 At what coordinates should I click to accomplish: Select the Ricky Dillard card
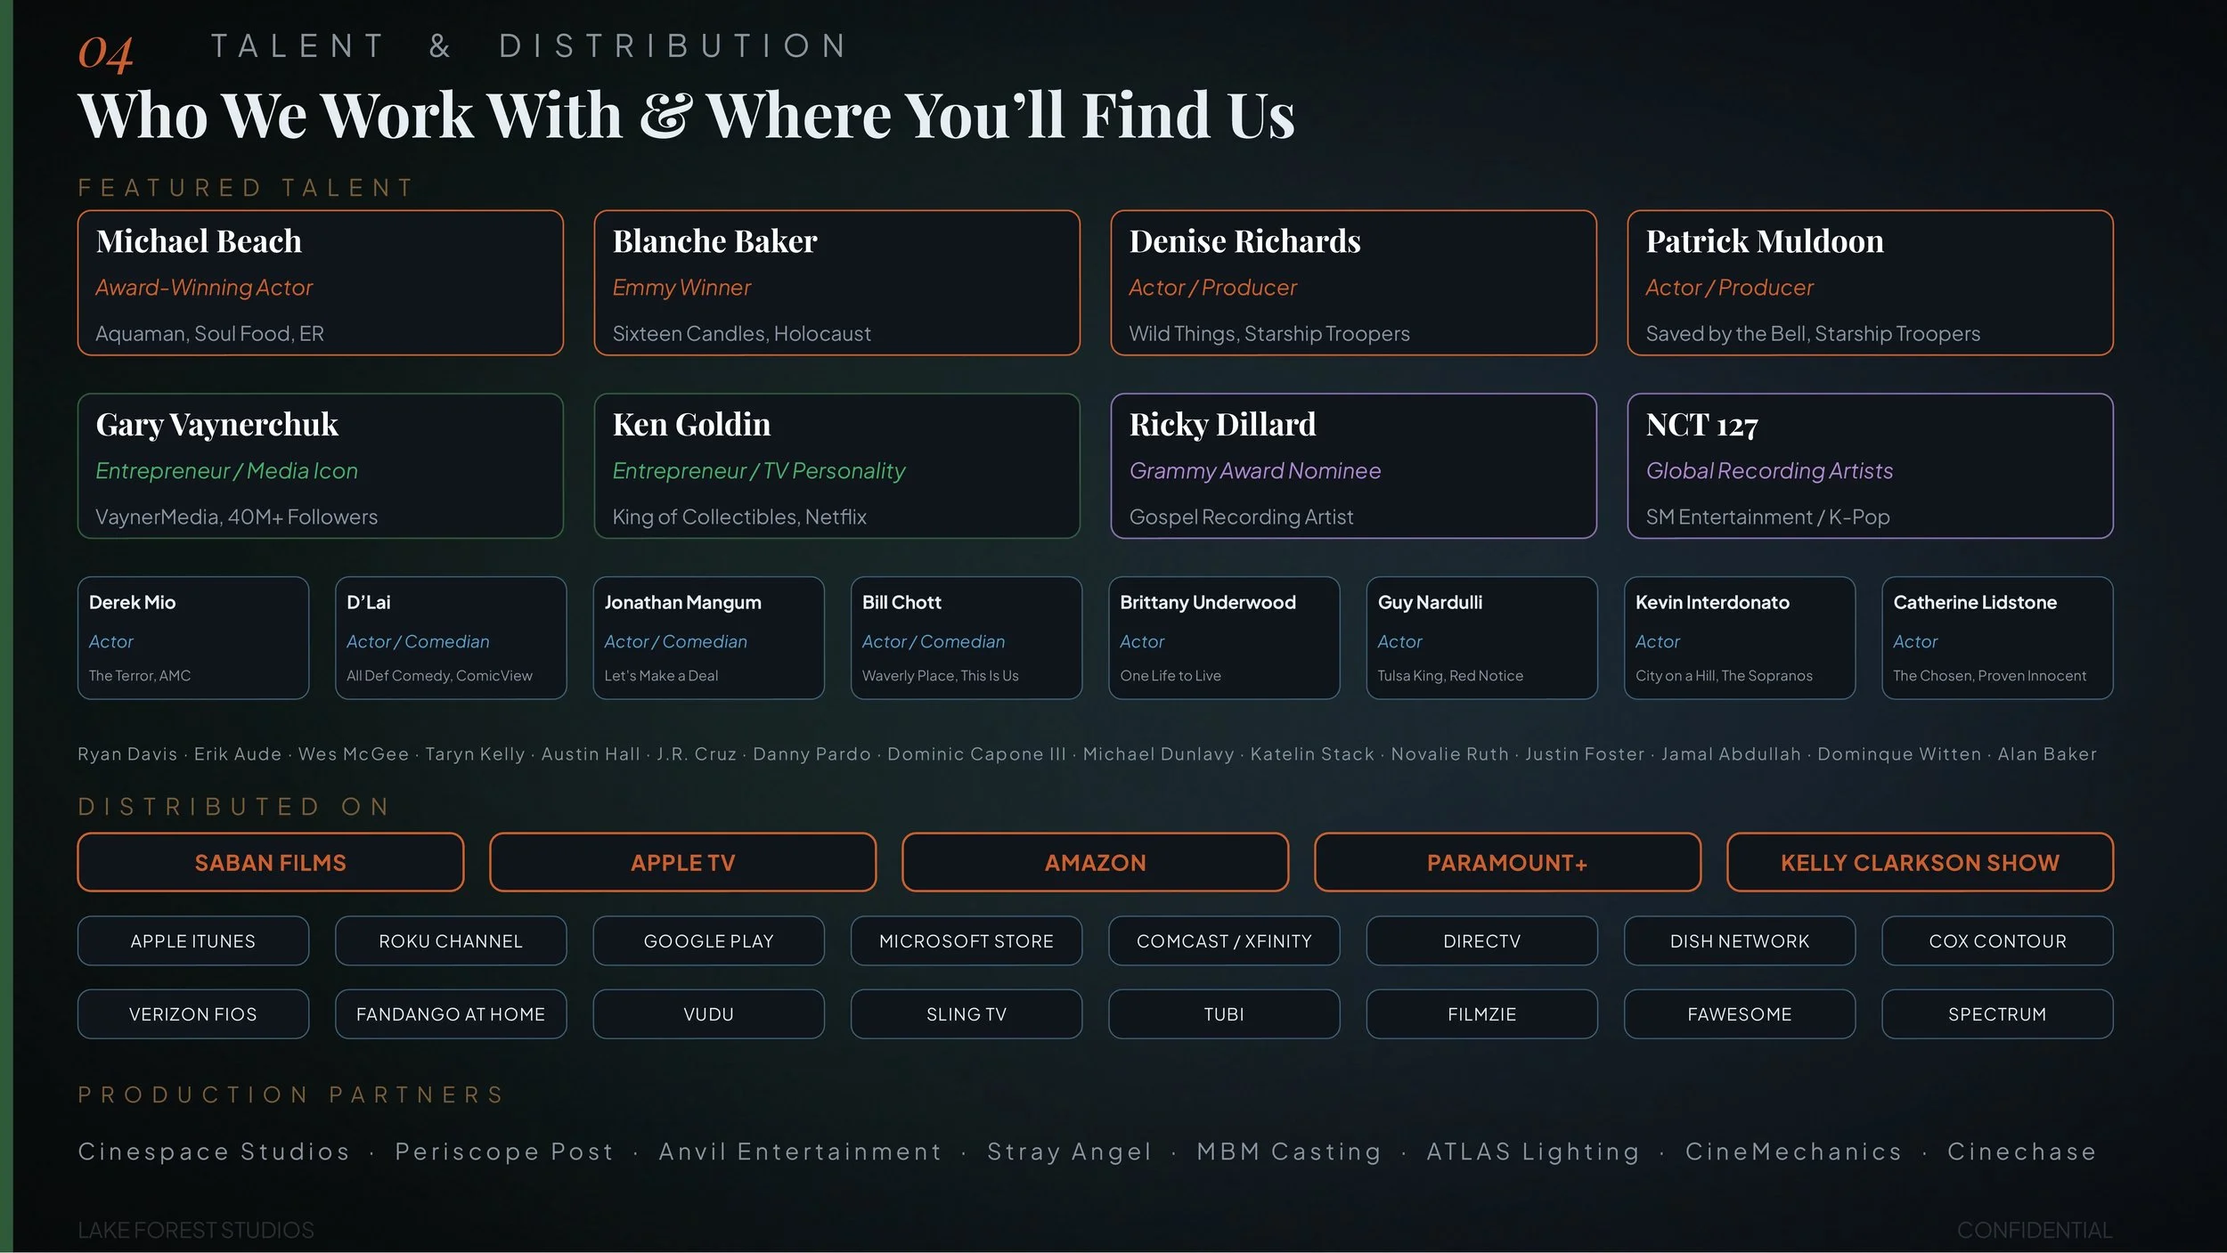(x=1354, y=466)
